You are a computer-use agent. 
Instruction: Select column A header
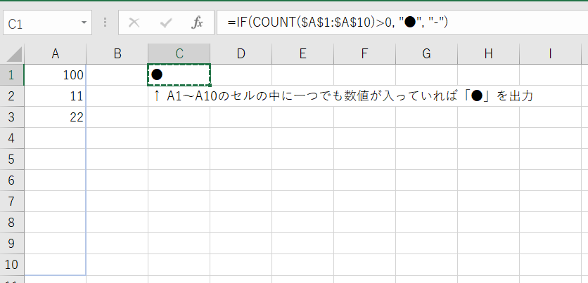coord(56,54)
